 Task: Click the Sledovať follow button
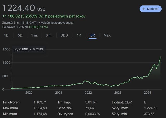(150, 9)
